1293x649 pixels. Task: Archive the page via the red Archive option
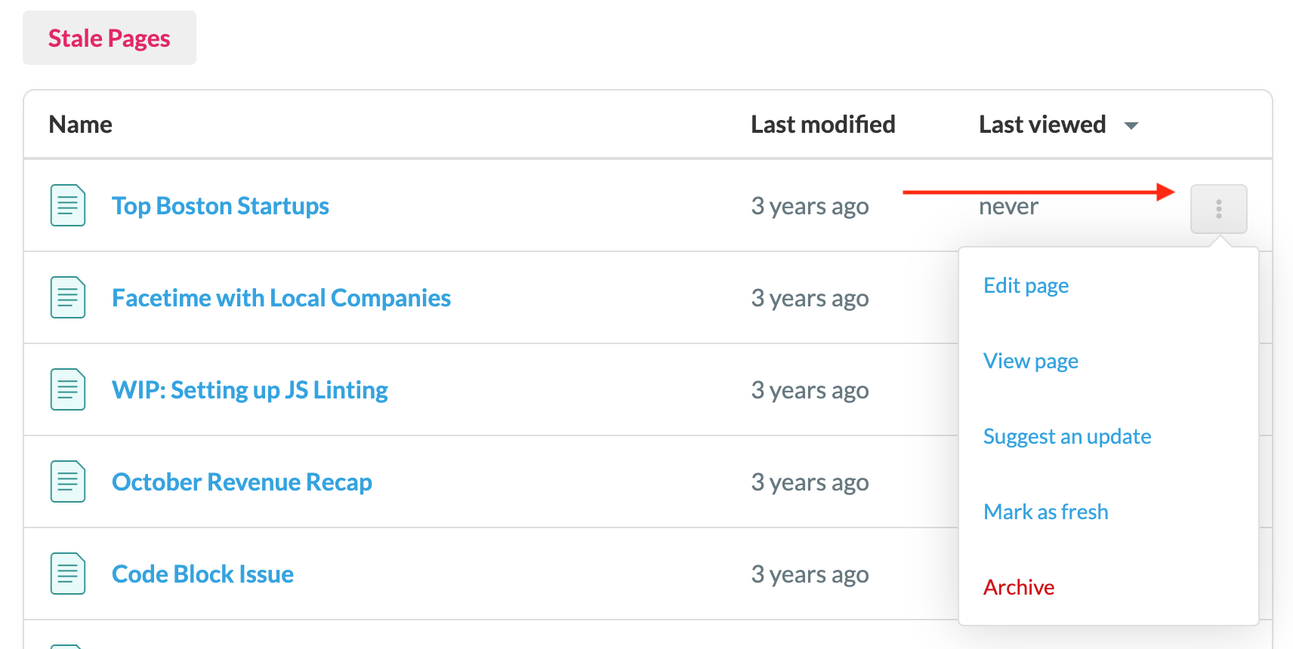point(1018,587)
